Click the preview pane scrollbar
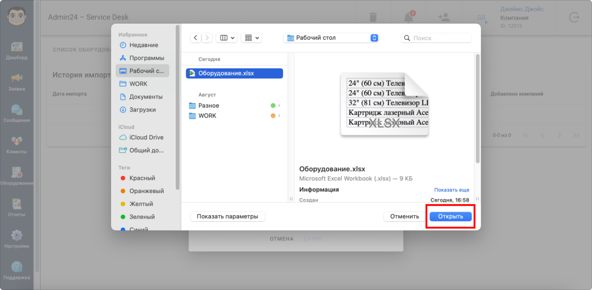 477,109
